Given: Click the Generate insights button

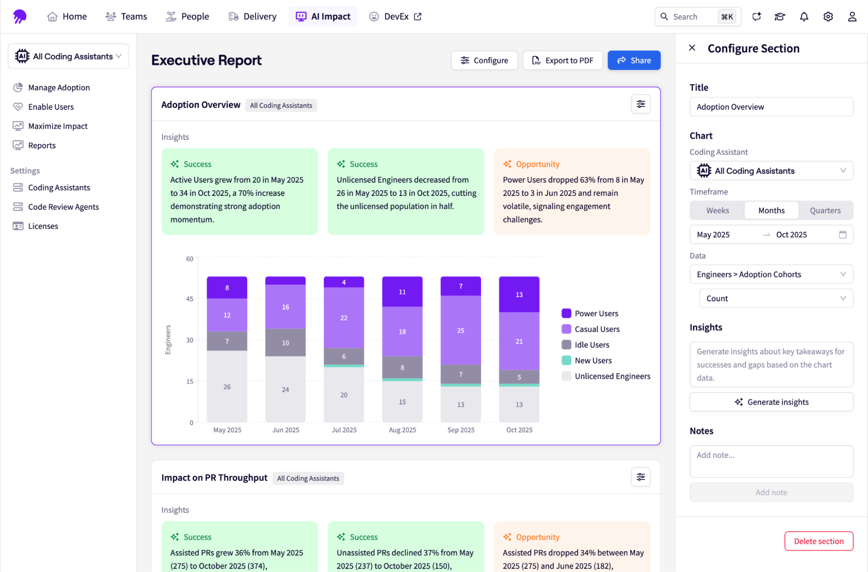Looking at the screenshot, I should [771, 402].
